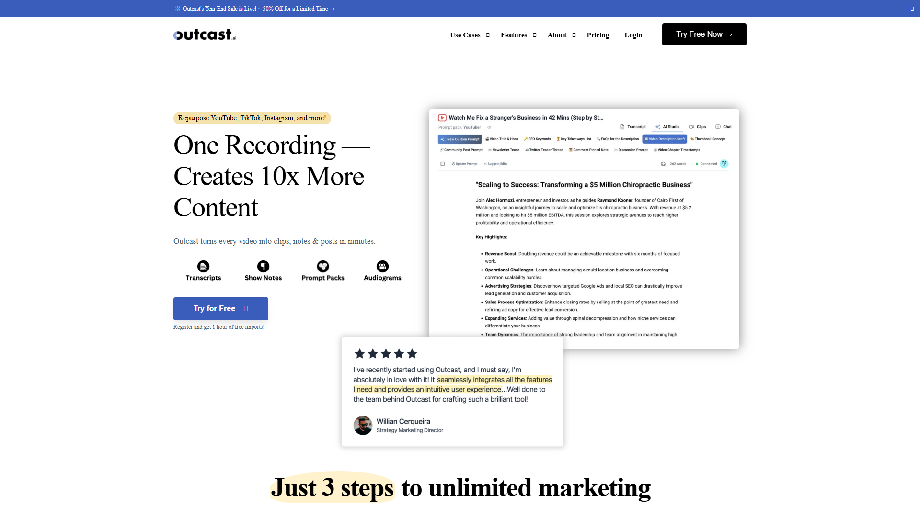Click the Audiograms camera icon
This screenshot has height=517, width=920.
pyautogui.click(x=382, y=266)
